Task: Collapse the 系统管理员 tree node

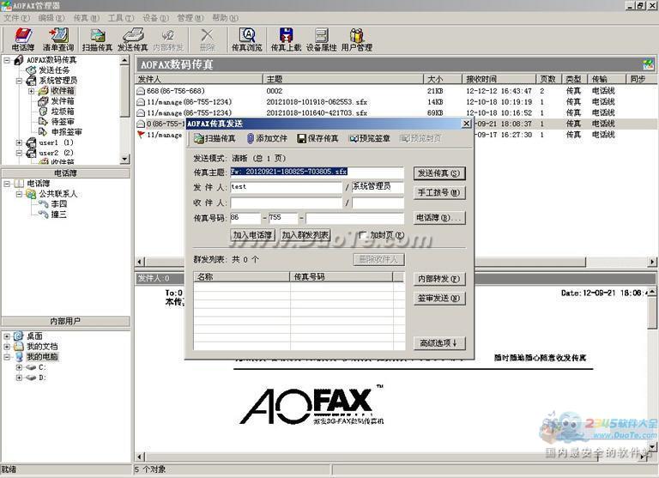Action: coord(19,81)
